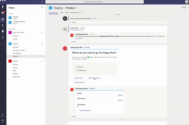Click PollyStagingTestBot avatar on poll card
Image resolution: width=189 pixels, height=125 pixels.
[65, 48]
